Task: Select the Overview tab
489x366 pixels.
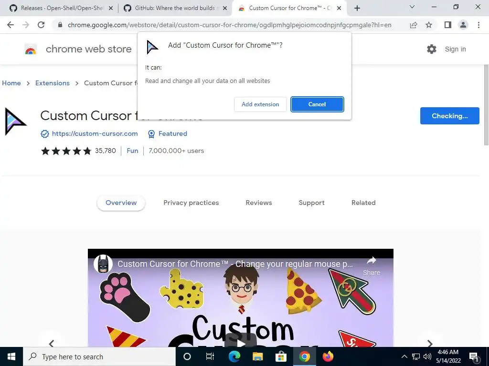Action: coord(121,203)
